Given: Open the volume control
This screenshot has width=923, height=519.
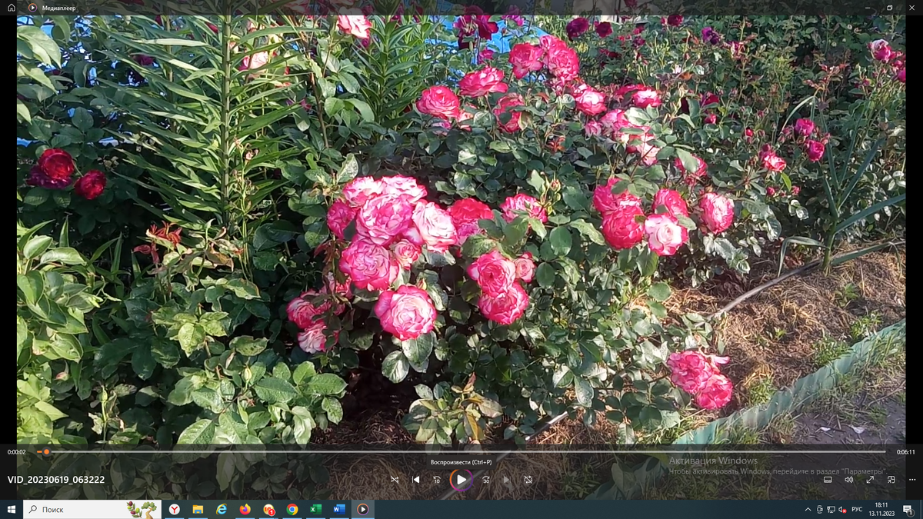Looking at the screenshot, I should 849,480.
